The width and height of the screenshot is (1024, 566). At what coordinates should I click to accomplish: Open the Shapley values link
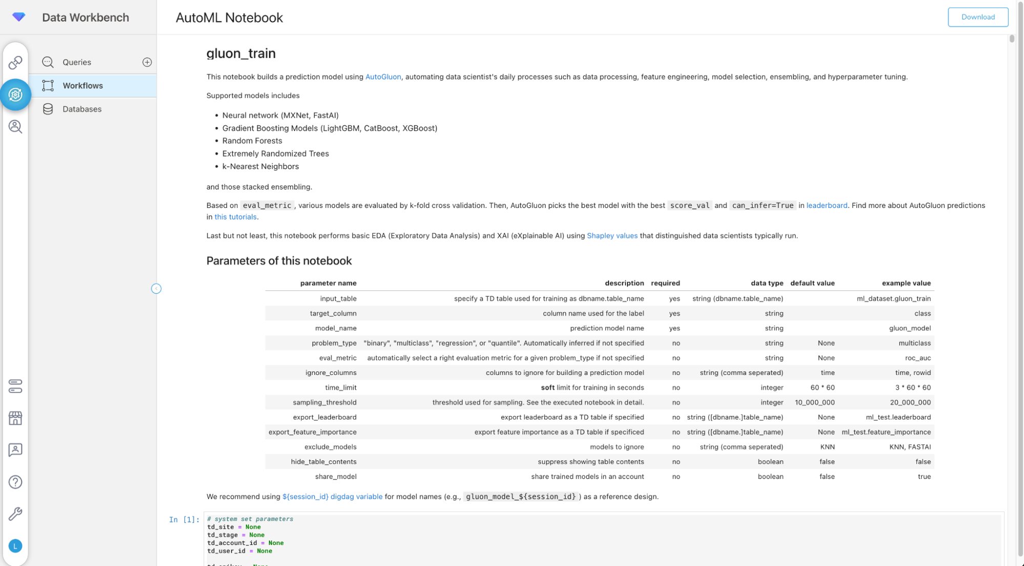[x=612, y=236]
